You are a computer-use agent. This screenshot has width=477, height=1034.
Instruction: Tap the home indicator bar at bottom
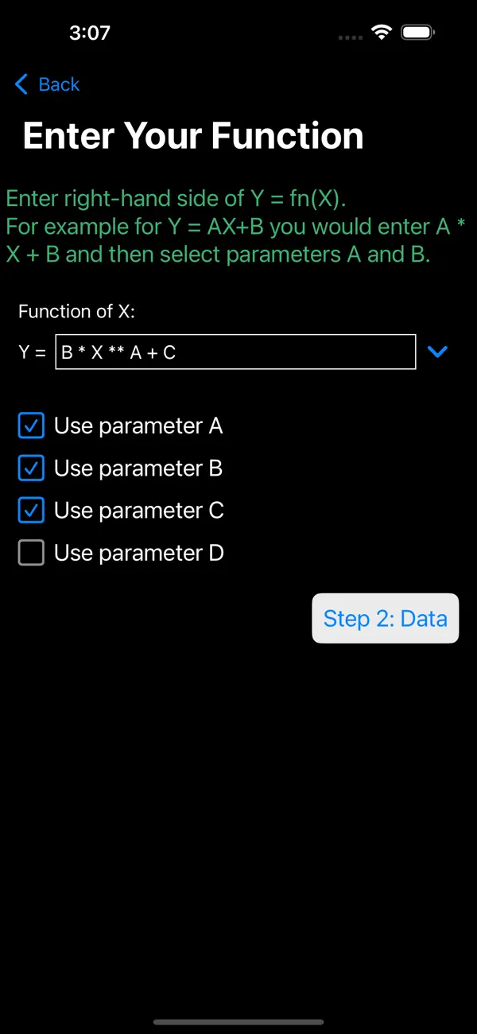pos(238,1023)
